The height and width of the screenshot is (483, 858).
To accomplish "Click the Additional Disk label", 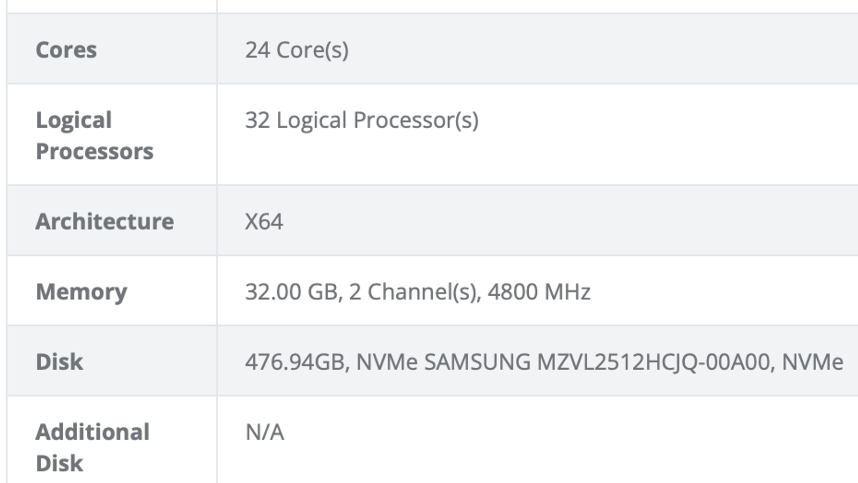I will (x=92, y=447).
